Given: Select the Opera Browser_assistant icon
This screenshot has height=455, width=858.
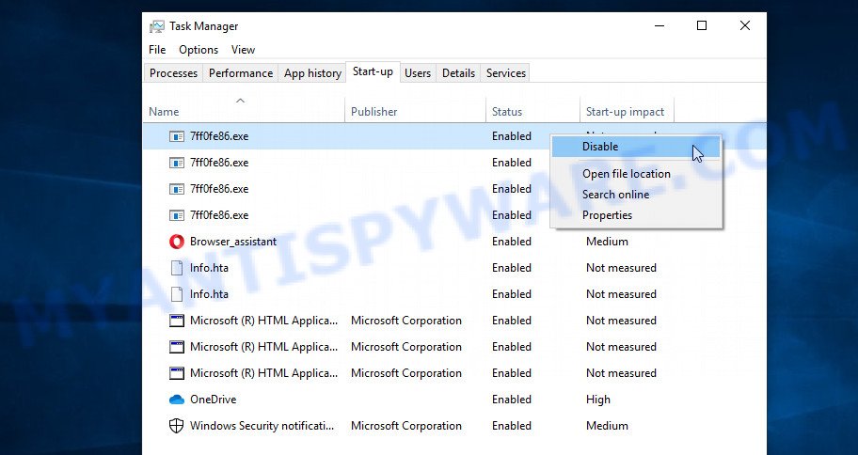Looking at the screenshot, I should pos(176,242).
